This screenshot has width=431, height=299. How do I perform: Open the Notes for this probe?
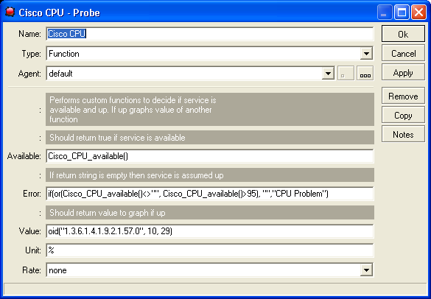403,134
